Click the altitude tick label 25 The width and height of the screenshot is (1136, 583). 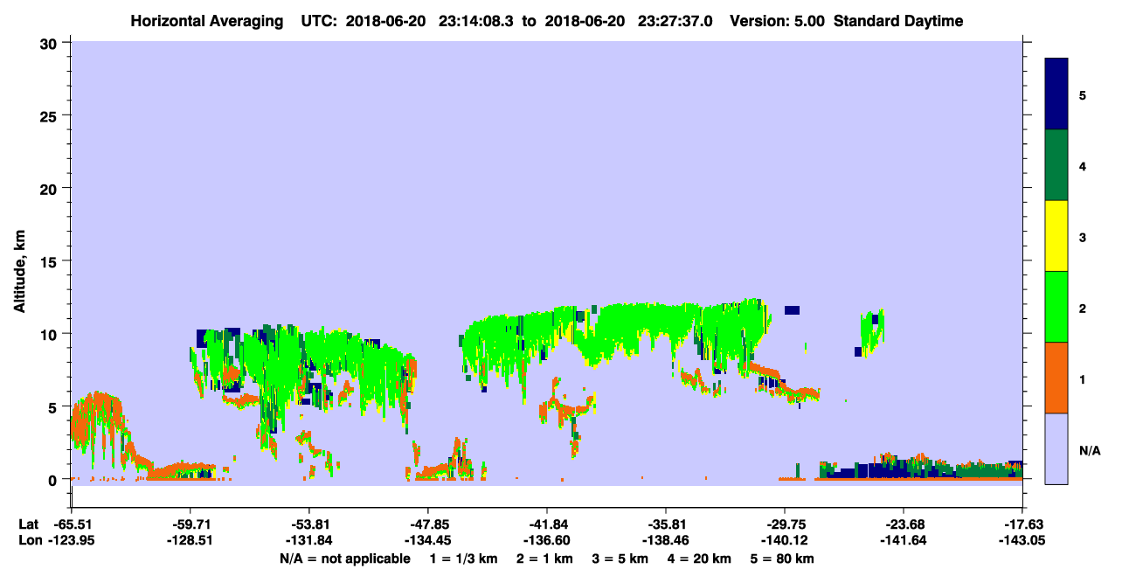click(x=51, y=115)
